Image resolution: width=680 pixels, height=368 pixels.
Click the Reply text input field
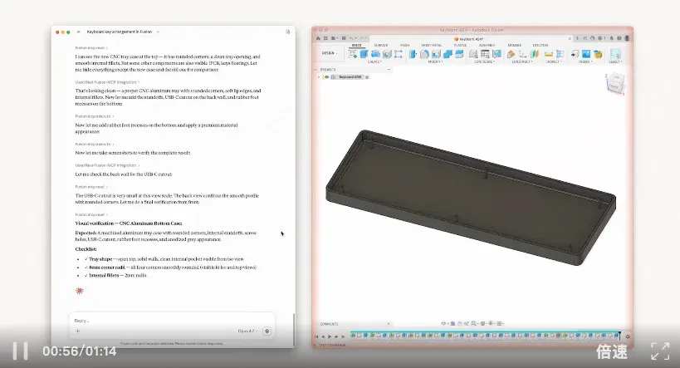point(172,321)
